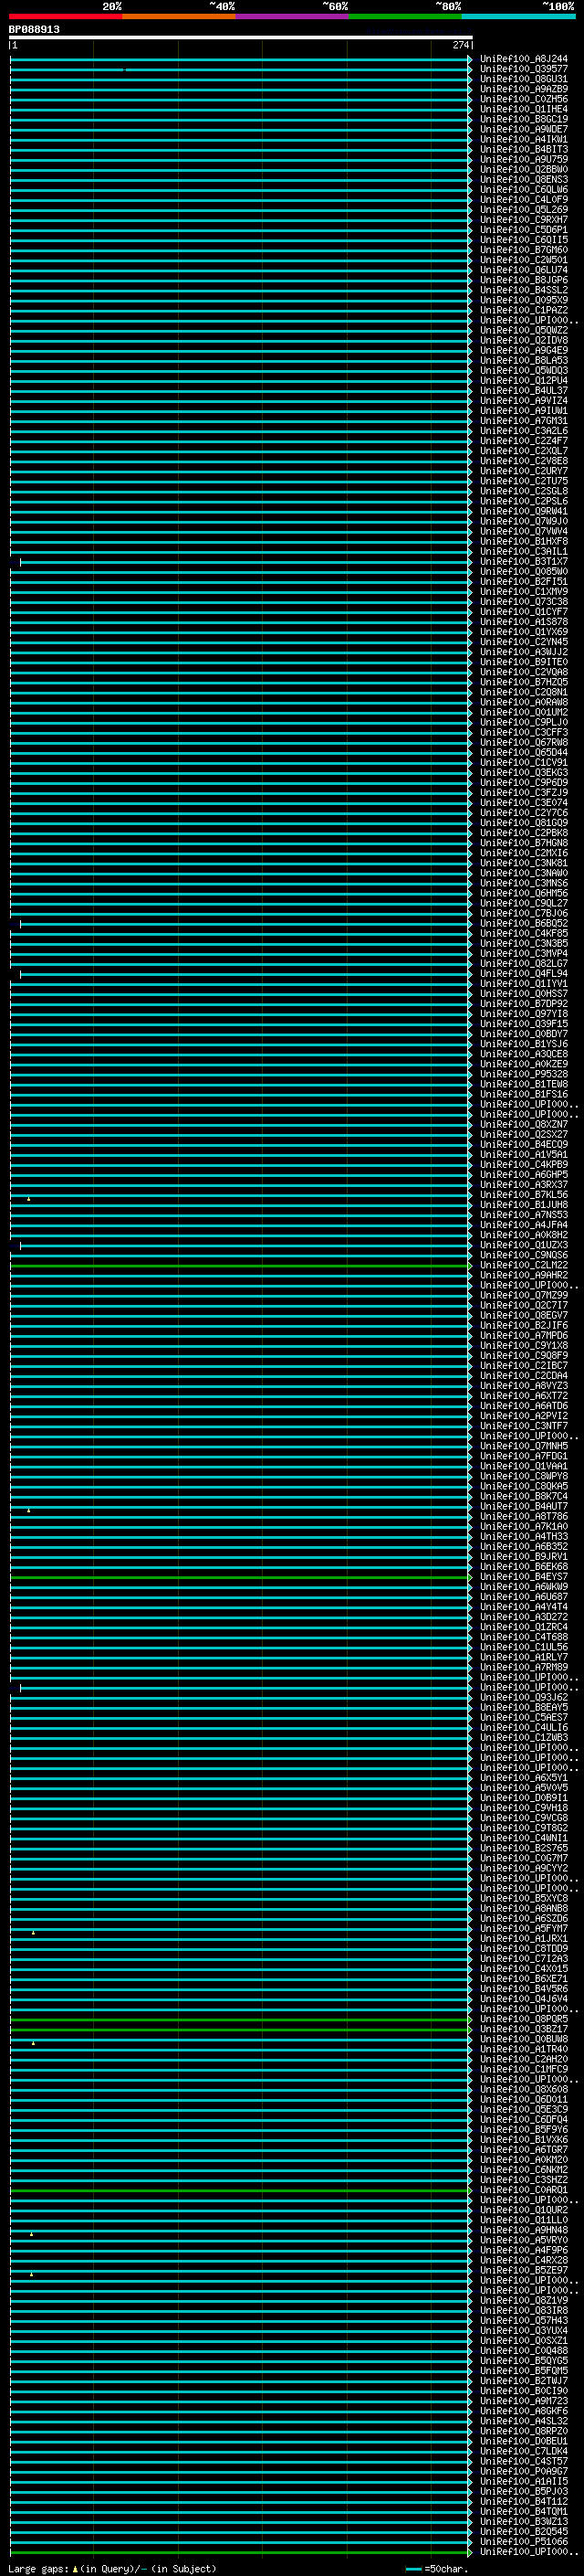Select hit label UniRef100_A8T786
This screenshot has height=2576, width=584.
click(x=524, y=1517)
